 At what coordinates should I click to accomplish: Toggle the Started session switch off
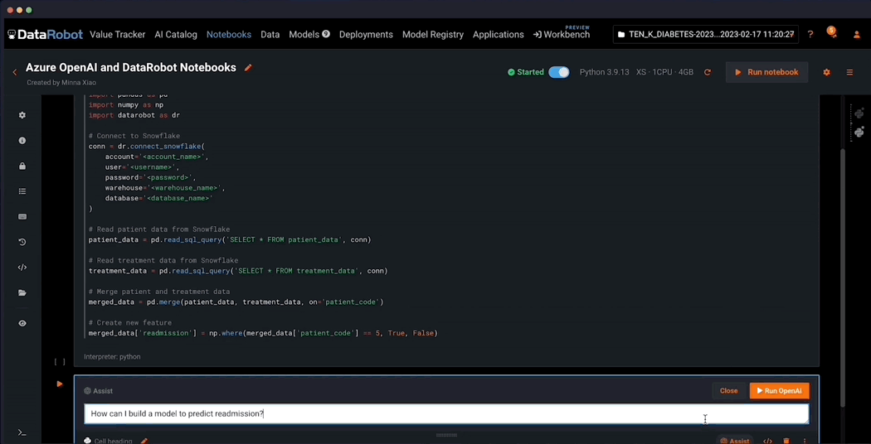tap(559, 72)
